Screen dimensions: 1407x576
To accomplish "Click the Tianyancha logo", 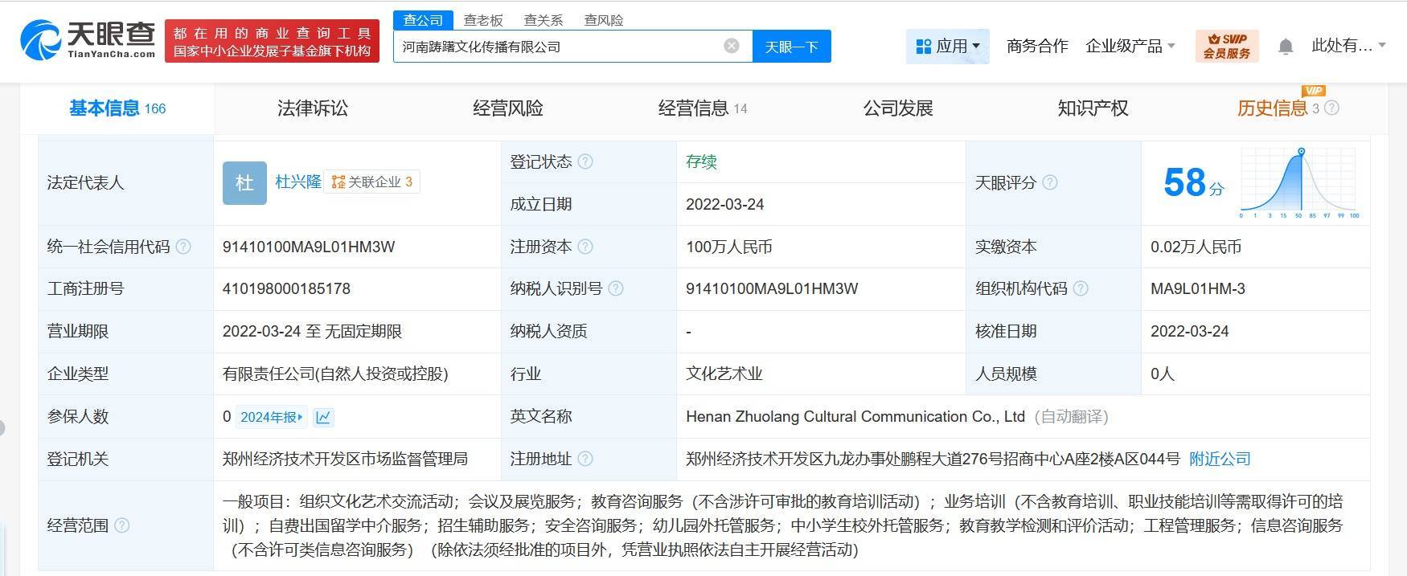I will pyautogui.click(x=88, y=39).
